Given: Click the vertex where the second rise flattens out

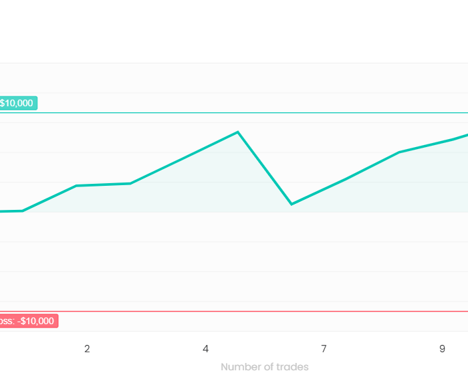Looking at the screenshot, I should pyautogui.click(x=399, y=152).
